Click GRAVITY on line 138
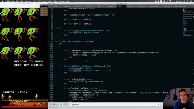This screenshot has width=194, height=109. [x=94, y=81]
